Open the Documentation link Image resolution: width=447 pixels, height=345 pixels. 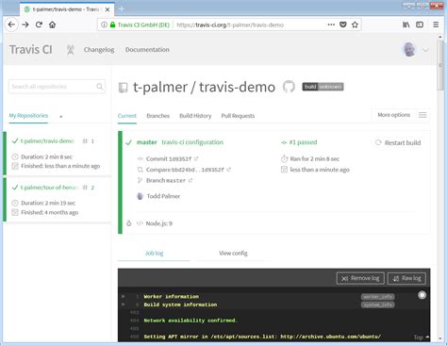[147, 50]
